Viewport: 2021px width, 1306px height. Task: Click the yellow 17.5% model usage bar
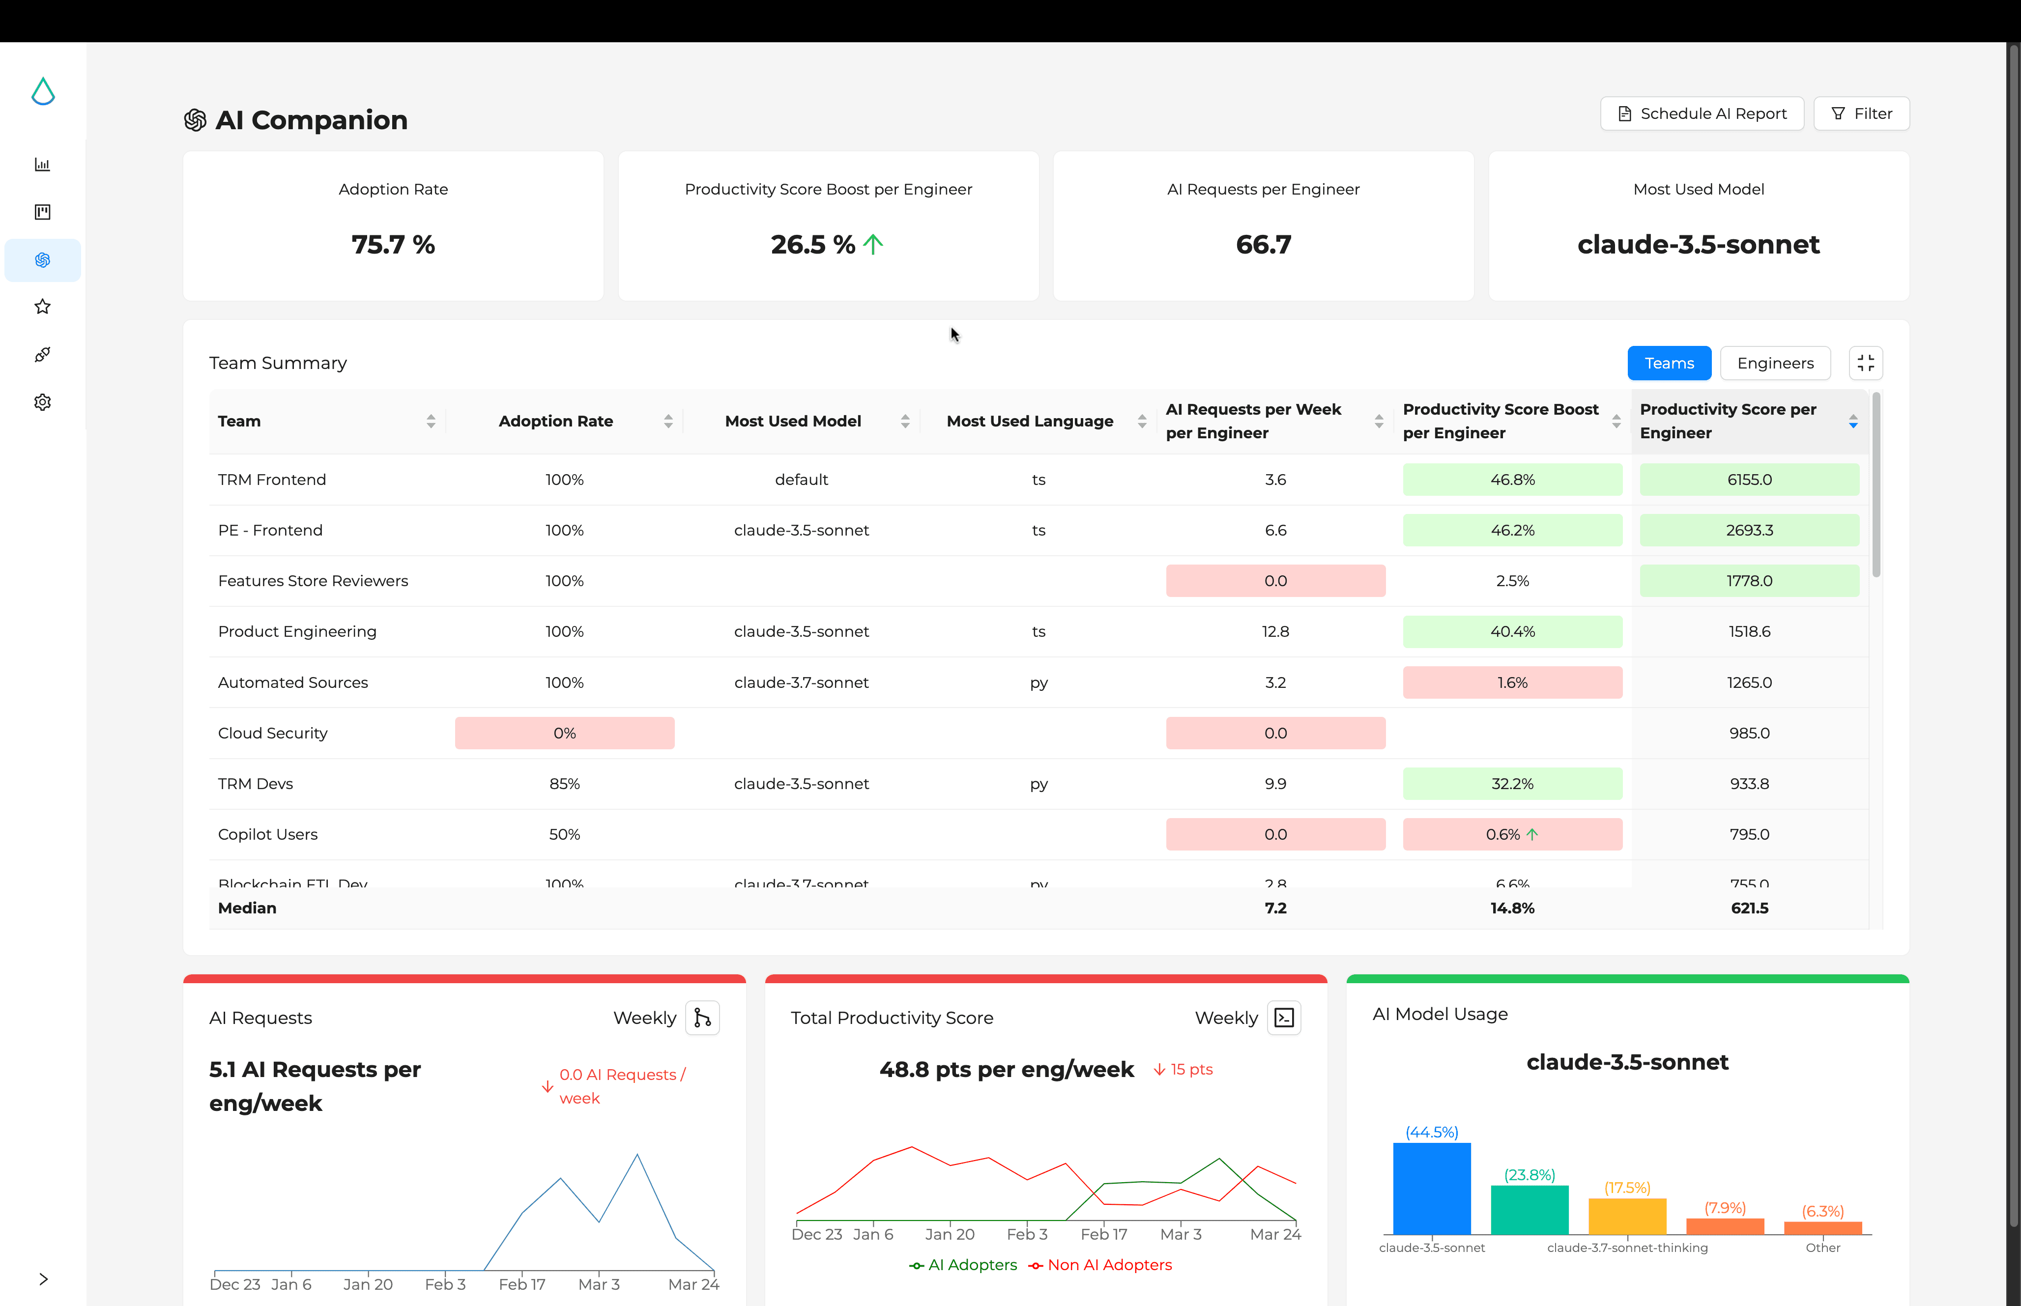click(1627, 1216)
